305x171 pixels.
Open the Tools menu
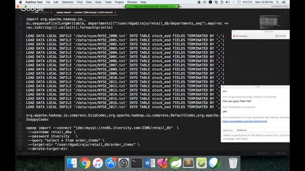pyautogui.click(x=108, y=2)
